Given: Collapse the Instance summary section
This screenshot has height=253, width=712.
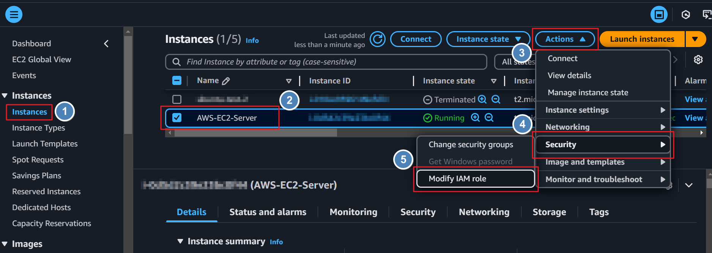Looking at the screenshot, I should [x=180, y=241].
